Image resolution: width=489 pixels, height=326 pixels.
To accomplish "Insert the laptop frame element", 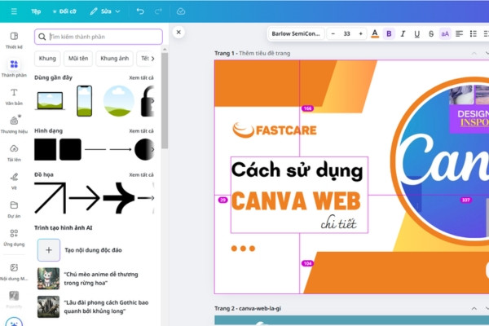I will pyautogui.click(x=50, y=101).
